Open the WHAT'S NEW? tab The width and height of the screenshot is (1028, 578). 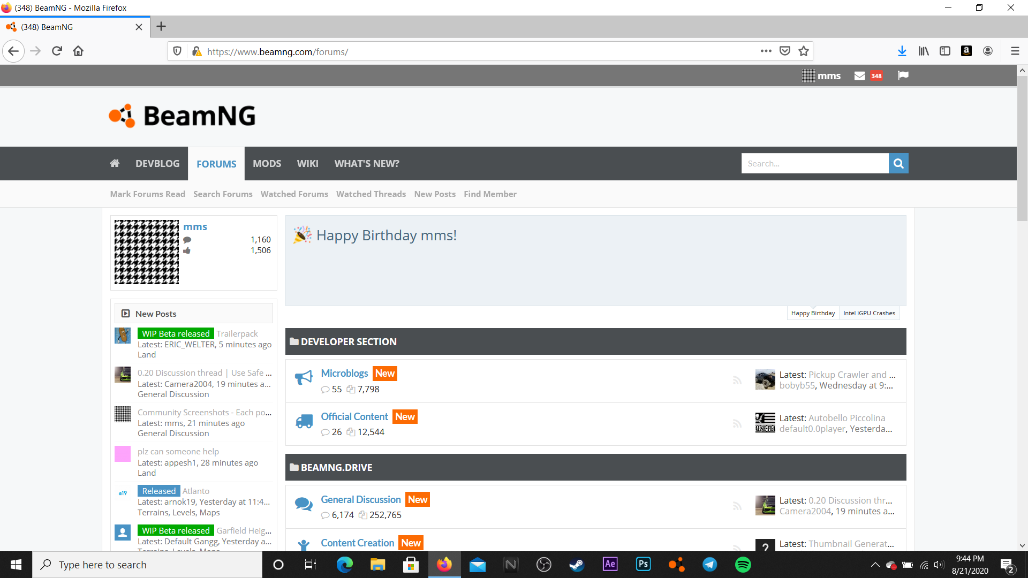point(367,163)
